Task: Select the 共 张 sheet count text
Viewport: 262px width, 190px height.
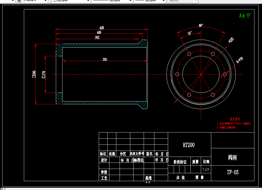Action: point(181,178)
